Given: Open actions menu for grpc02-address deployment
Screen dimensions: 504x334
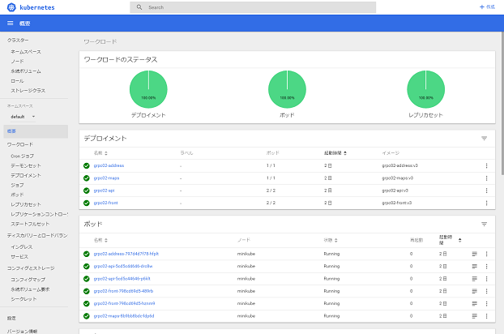Looking at the screenshot, I should click(486, 165).
